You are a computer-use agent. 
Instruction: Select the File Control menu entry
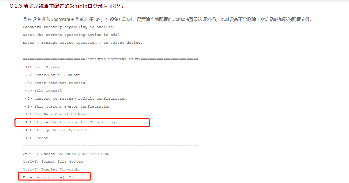[43, 91]
